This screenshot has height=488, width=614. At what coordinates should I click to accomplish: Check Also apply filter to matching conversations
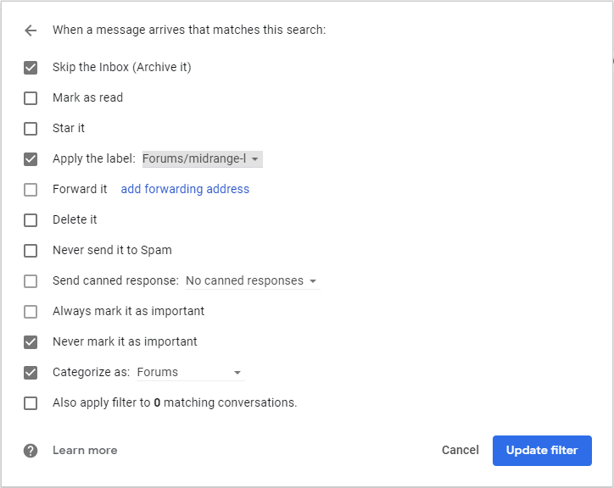click(x=31, y=403)
